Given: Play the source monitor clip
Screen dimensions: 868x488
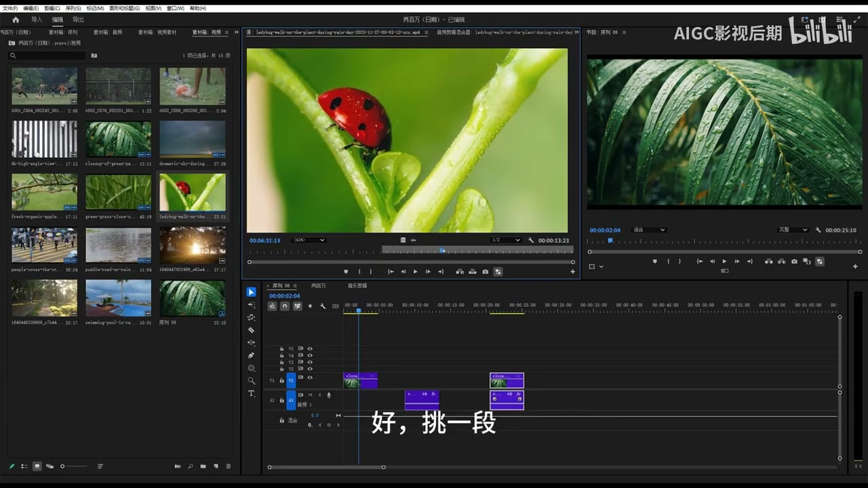Looking at the screenshot, I should pyautogui.click(x=416, y=272).
